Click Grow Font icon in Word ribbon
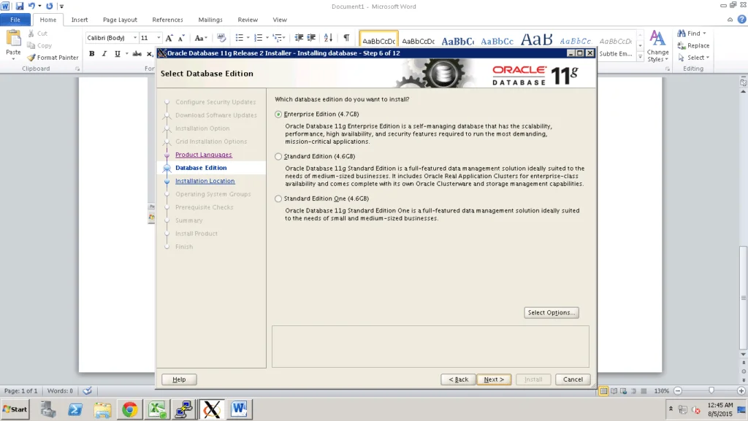 (169, 38)
